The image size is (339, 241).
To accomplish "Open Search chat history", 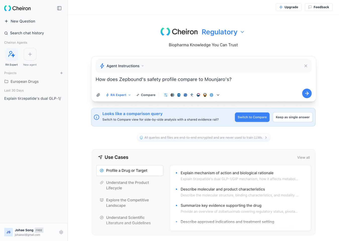I will (24, 33).
